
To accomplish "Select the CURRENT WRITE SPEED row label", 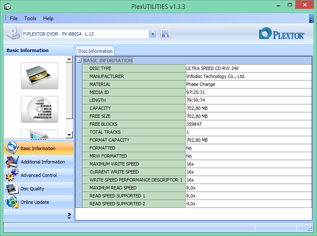I will (114, 172).
